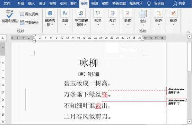This screenshot has width=192, height=125.
Task: Expand the 比较 dropdown arrow
Action: pos(143,25)
